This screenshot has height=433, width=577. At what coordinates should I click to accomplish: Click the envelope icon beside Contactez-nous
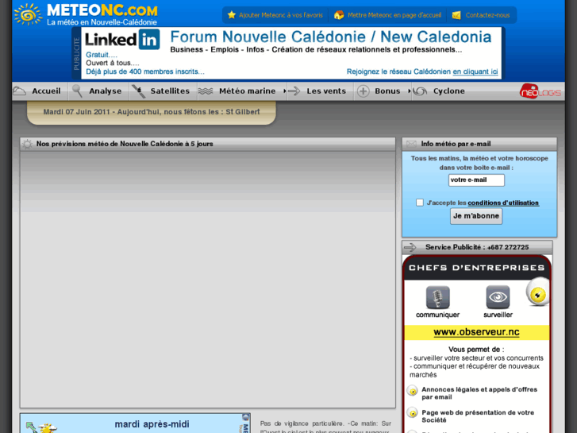456,15
